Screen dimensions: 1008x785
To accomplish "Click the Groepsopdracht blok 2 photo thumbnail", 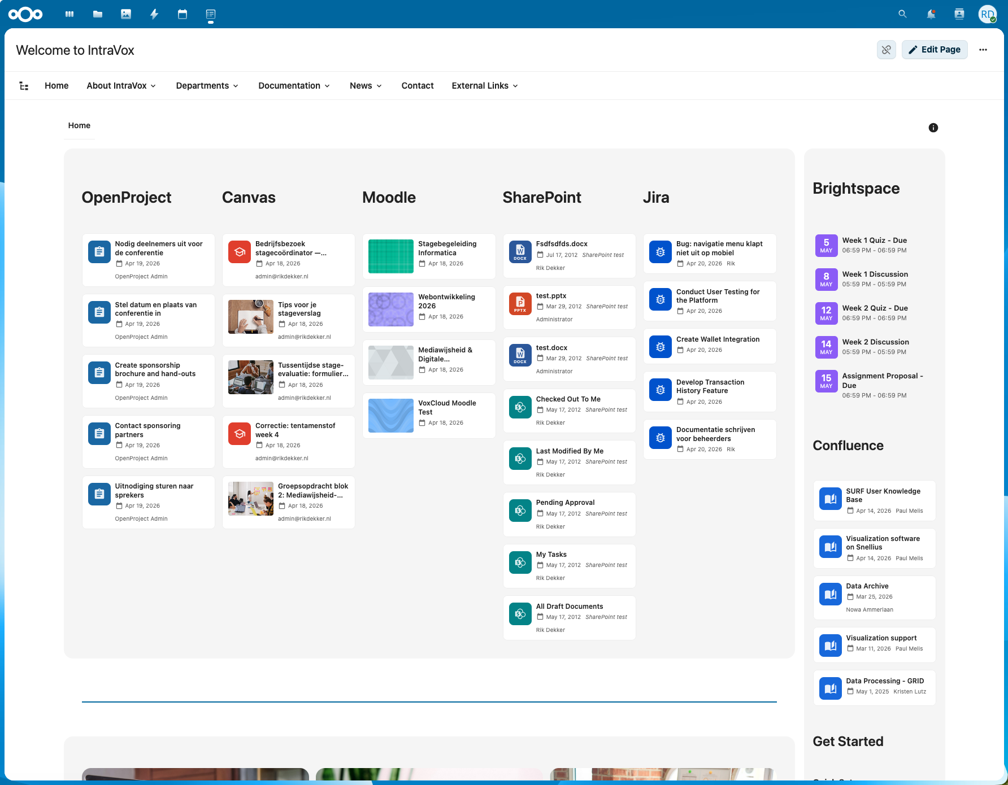I will [x=251, y=499].
